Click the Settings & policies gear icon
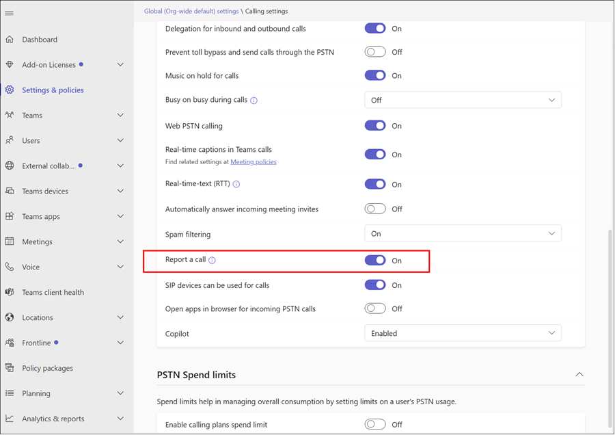Viewport: 615px width, 435px height. point(10,90)
